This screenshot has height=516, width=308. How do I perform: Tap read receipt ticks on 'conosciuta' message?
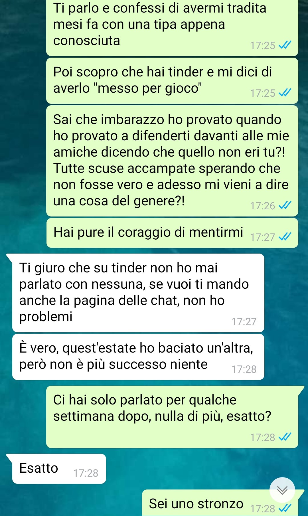point(285,45)
